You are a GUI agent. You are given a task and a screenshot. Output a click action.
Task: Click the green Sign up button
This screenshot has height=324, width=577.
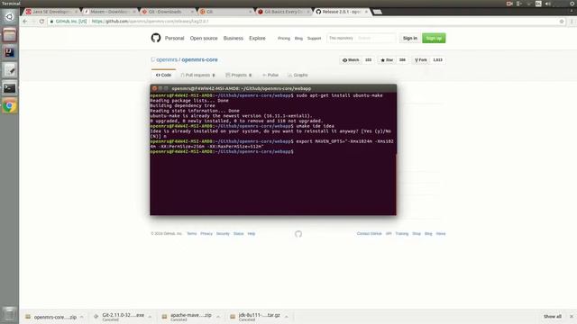click(x=434, y=38)
